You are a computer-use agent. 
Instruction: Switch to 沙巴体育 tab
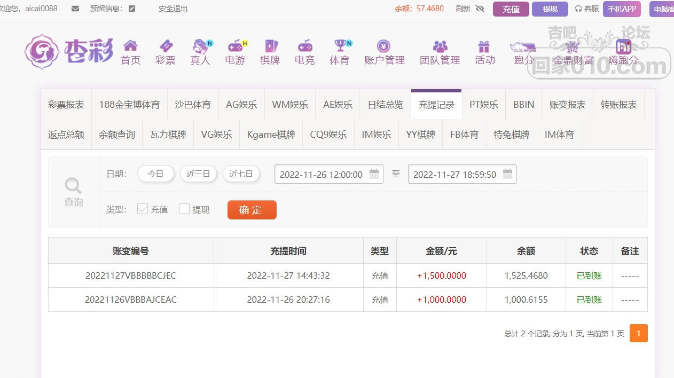tap(193, 105)
